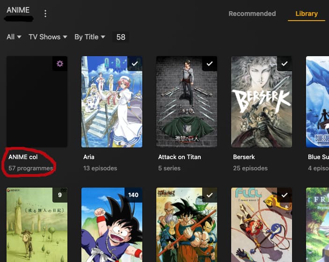Click the ANIME library title

[x=18, y=10]
